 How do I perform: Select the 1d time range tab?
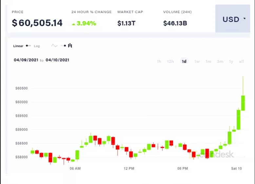[x=184, y=61]
